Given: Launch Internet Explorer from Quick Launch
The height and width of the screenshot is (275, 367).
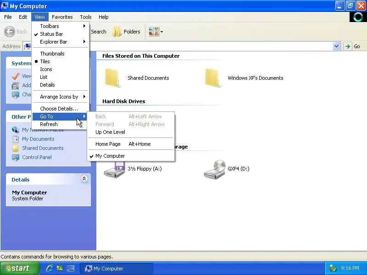Looking at the screenshot, I should (x=50, y=268).
